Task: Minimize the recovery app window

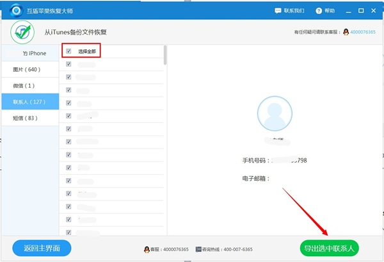Action: coord(349,11)
